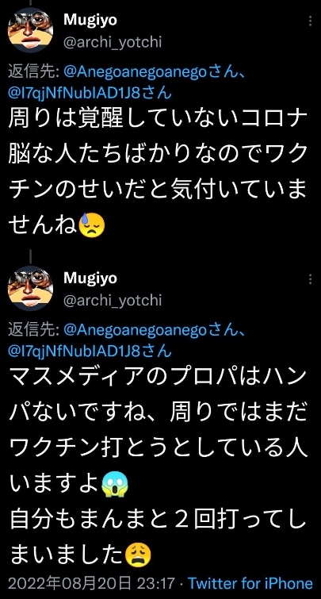
Task: Tap Mugiyo's avatar on the マスメディア tweet
Action: coord(31,288)
